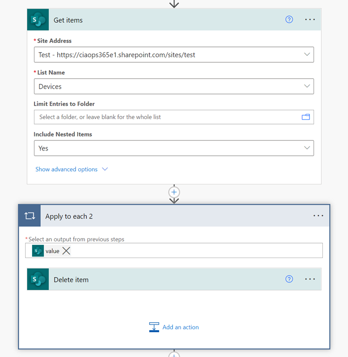Expand the Delete item action header

pyautogui.click(x=163, y=279)
